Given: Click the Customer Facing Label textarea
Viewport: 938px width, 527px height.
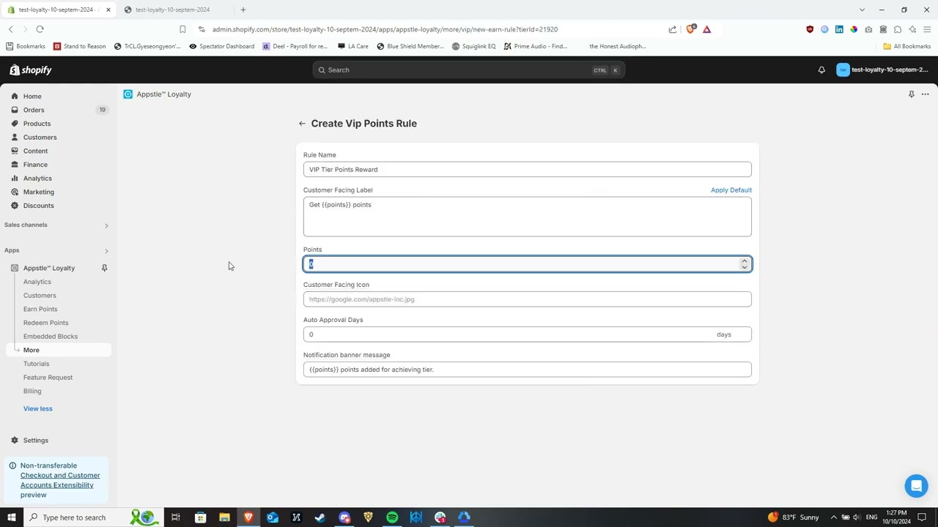Looking at the screenshot, I should pyautogui.click(x=527, y=217).
